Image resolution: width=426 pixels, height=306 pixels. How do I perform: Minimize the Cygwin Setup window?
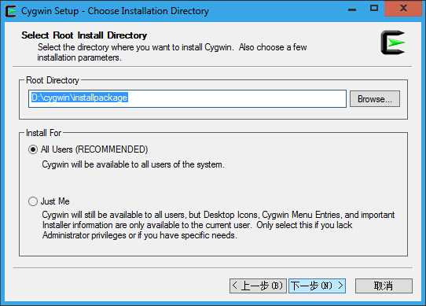[352, 9]
